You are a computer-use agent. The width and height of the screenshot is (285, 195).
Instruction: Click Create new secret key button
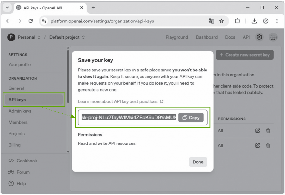[245, 55]
